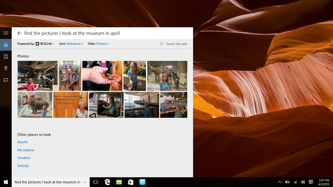Click the back arrow beside the search query
Image resolution: width=333 pixels, height=187 pixels.
[20, 33]
